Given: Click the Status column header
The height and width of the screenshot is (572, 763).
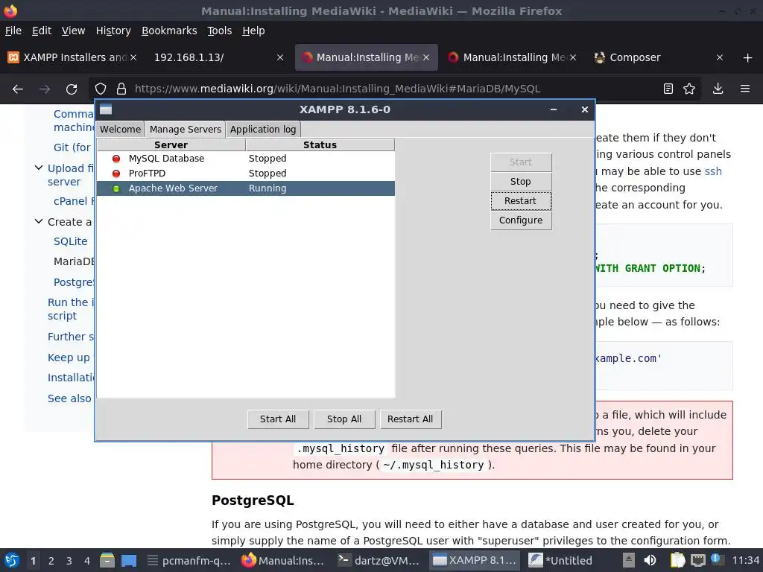Looking at the screenshot, I should pos(320,145).
